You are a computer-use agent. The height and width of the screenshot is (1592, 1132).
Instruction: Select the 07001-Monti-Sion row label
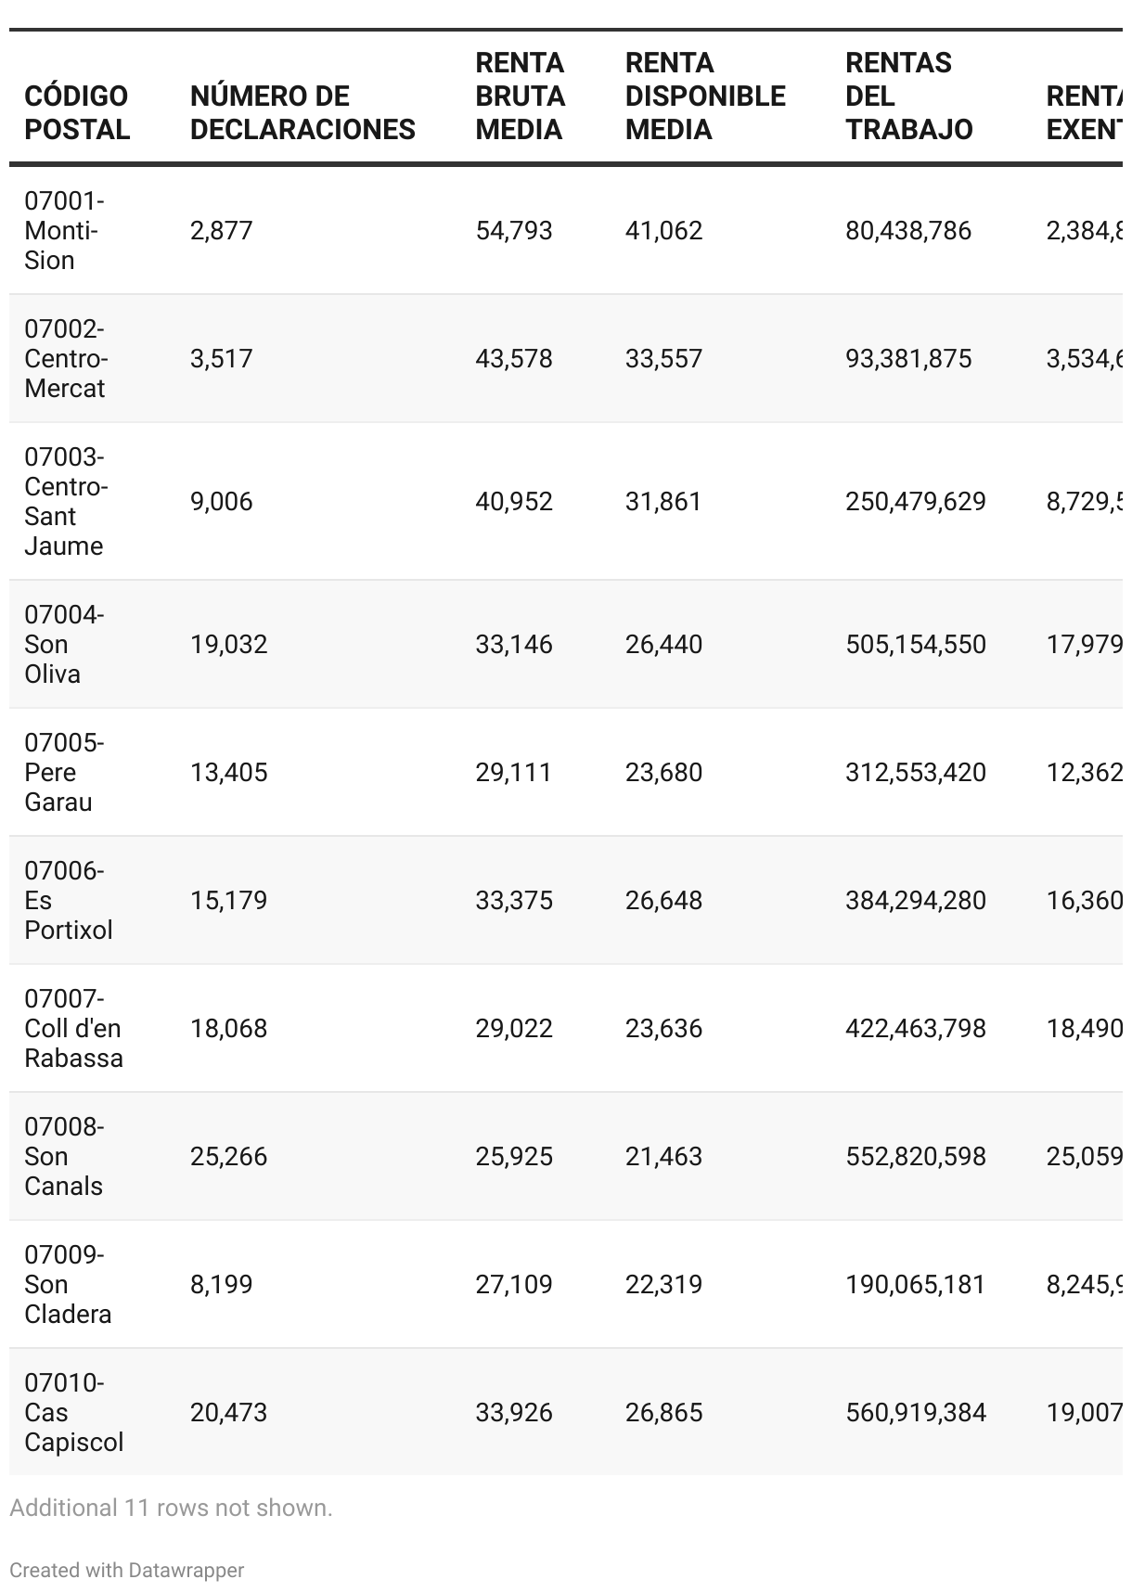pos(64,230)
